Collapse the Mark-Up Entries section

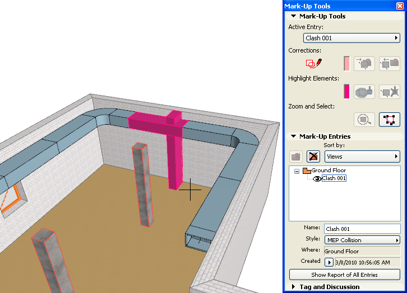293,136
